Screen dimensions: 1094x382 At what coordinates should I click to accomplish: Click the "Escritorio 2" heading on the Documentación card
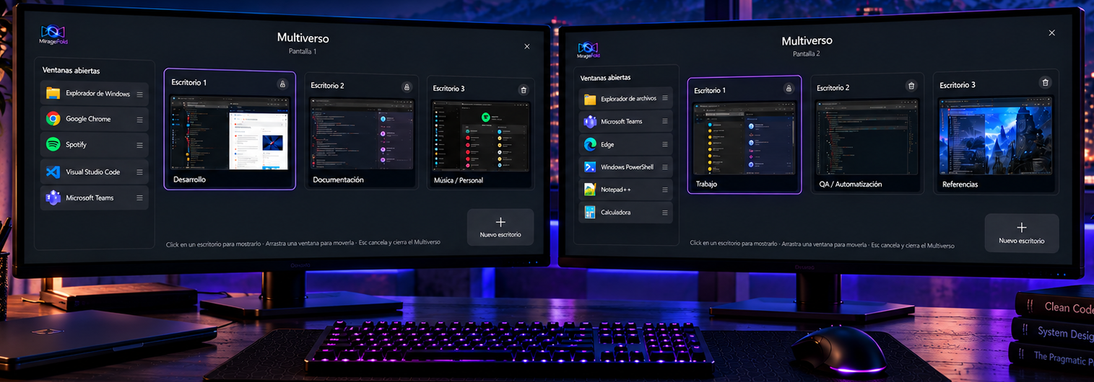[x=328, y=86]
